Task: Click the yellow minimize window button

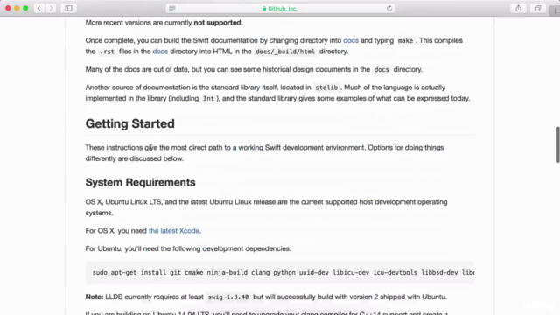Action: (17, 8)
